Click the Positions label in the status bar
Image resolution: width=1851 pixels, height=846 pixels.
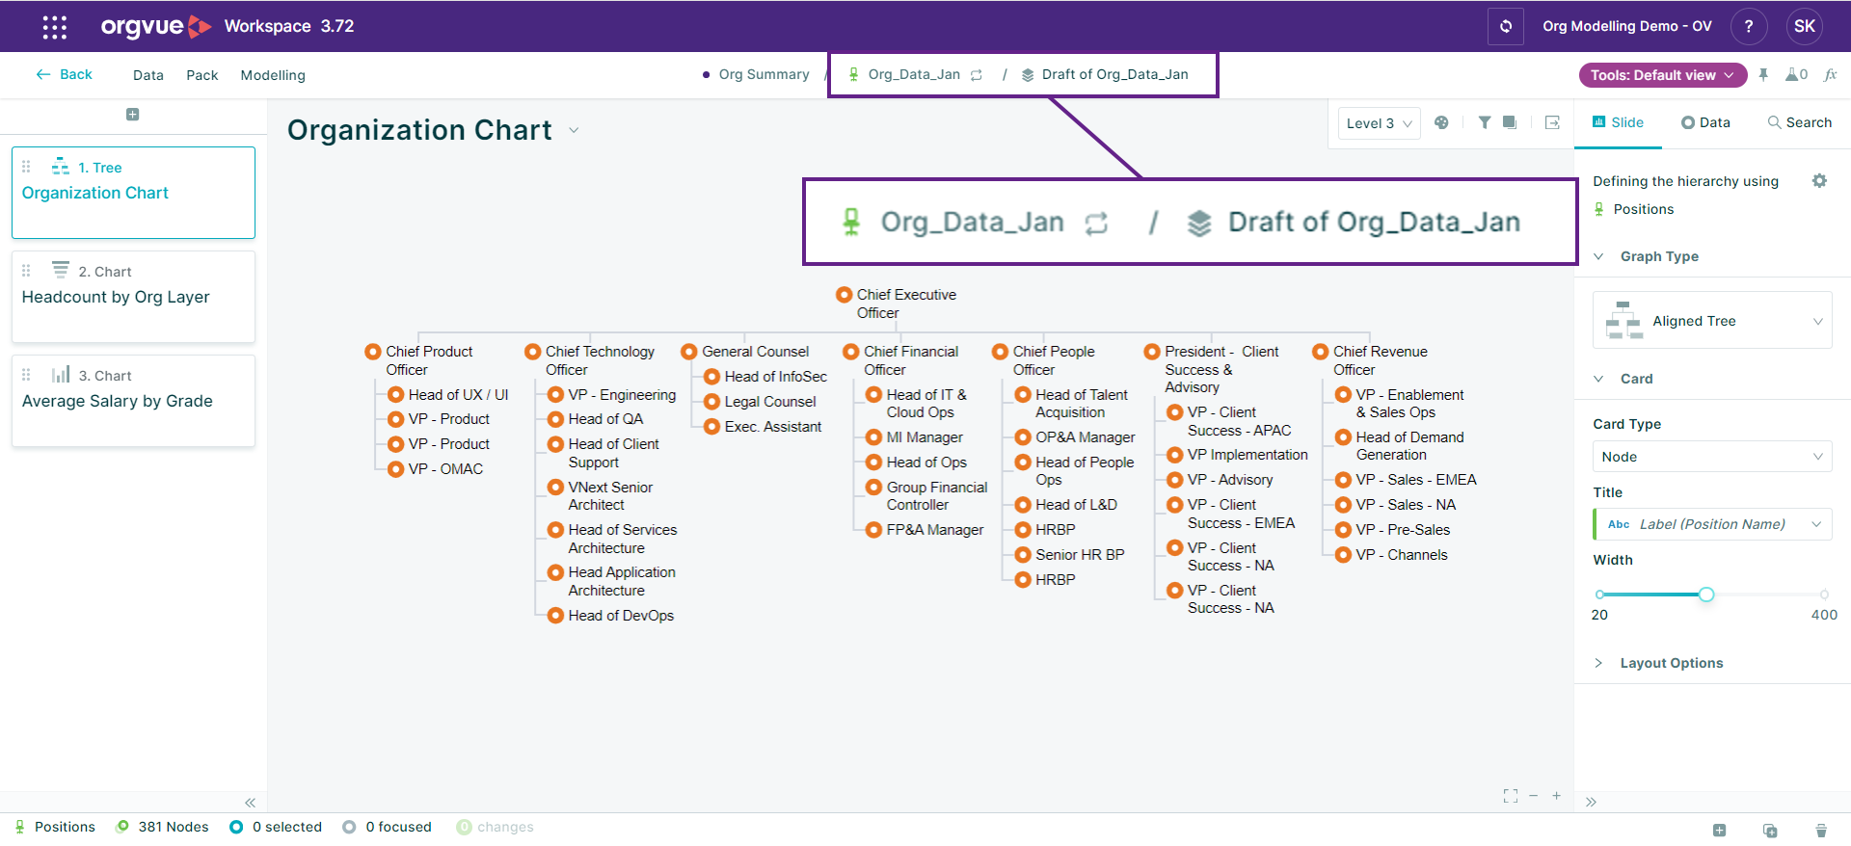click(x=65, y=827)
